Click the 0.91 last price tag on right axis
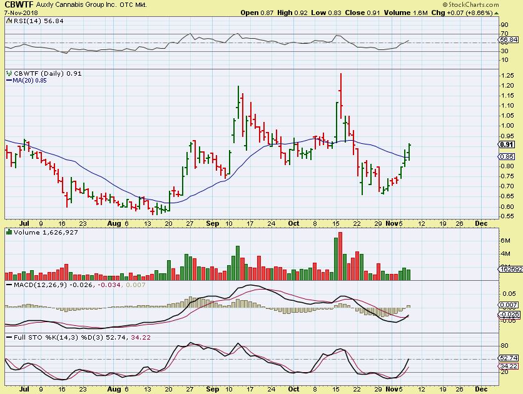 point(507,144)
